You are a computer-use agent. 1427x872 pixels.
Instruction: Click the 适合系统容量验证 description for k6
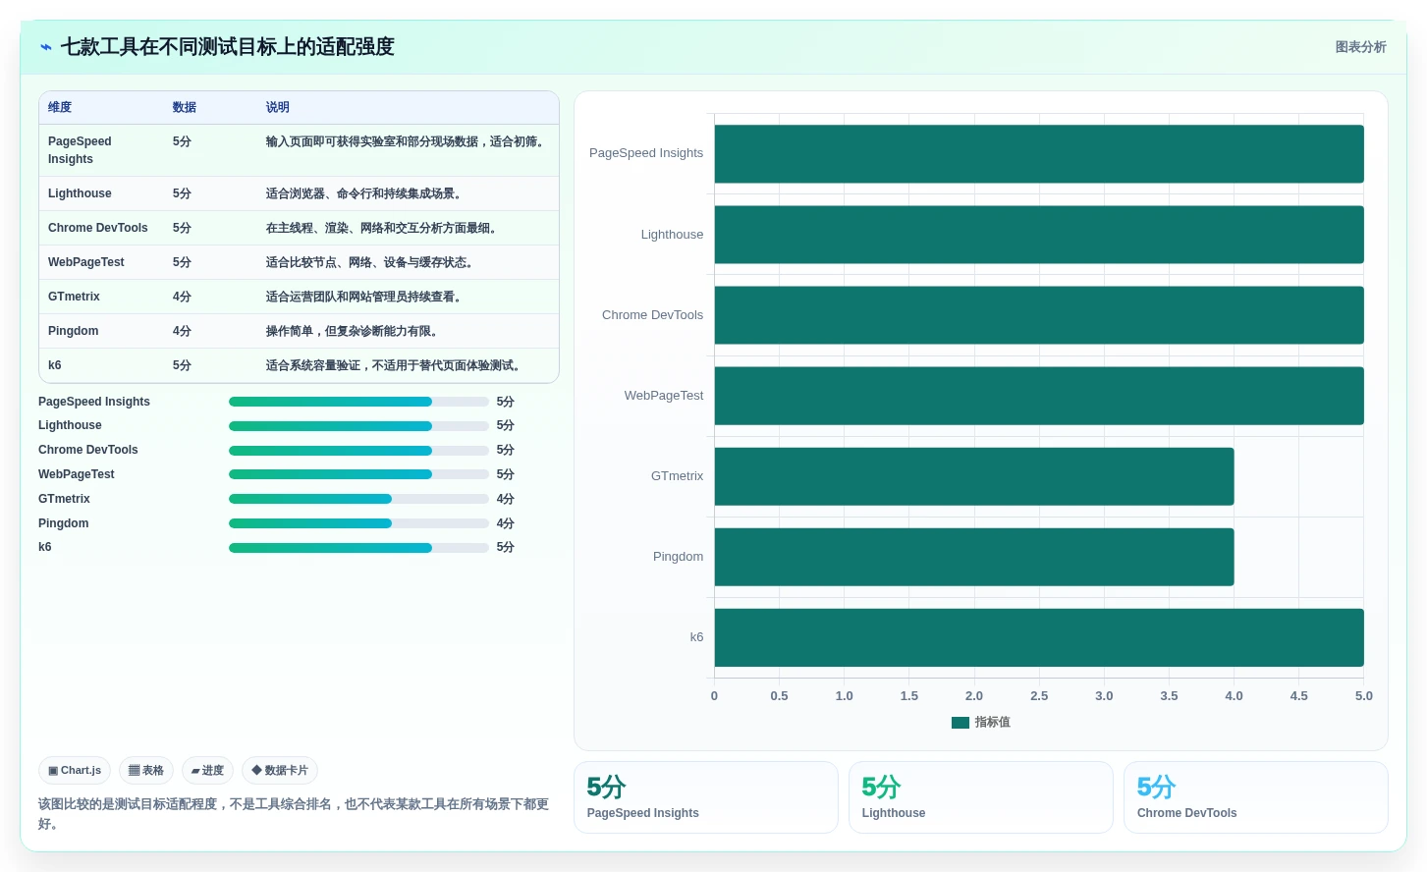(x=396, y=365)
